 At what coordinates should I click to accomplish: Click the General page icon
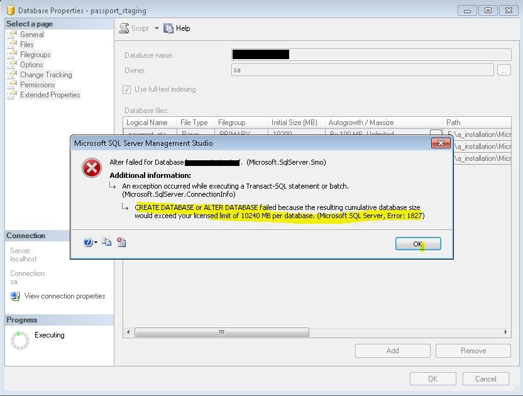(x=12, y=35)
